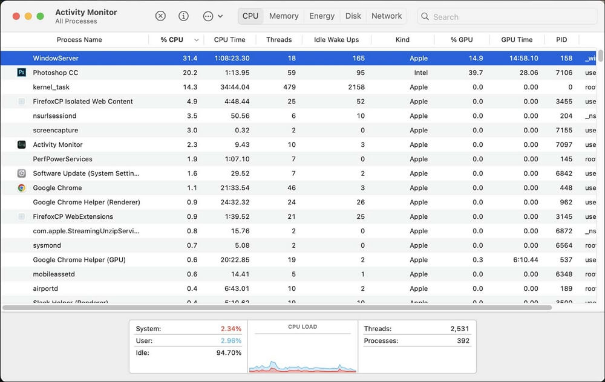Select the sysmond process row

298,245
